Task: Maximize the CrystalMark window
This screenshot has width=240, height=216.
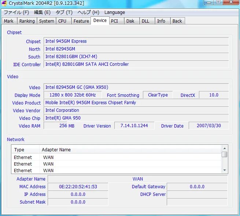Action: (x=218, y=2)
